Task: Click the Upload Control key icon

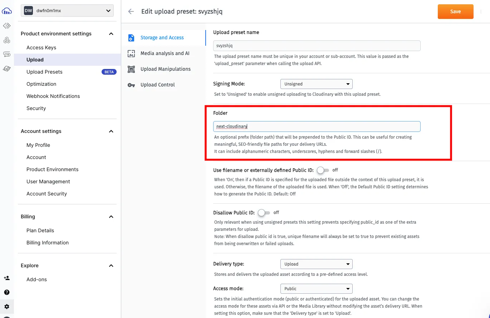Action: click(x=131, y=85)
